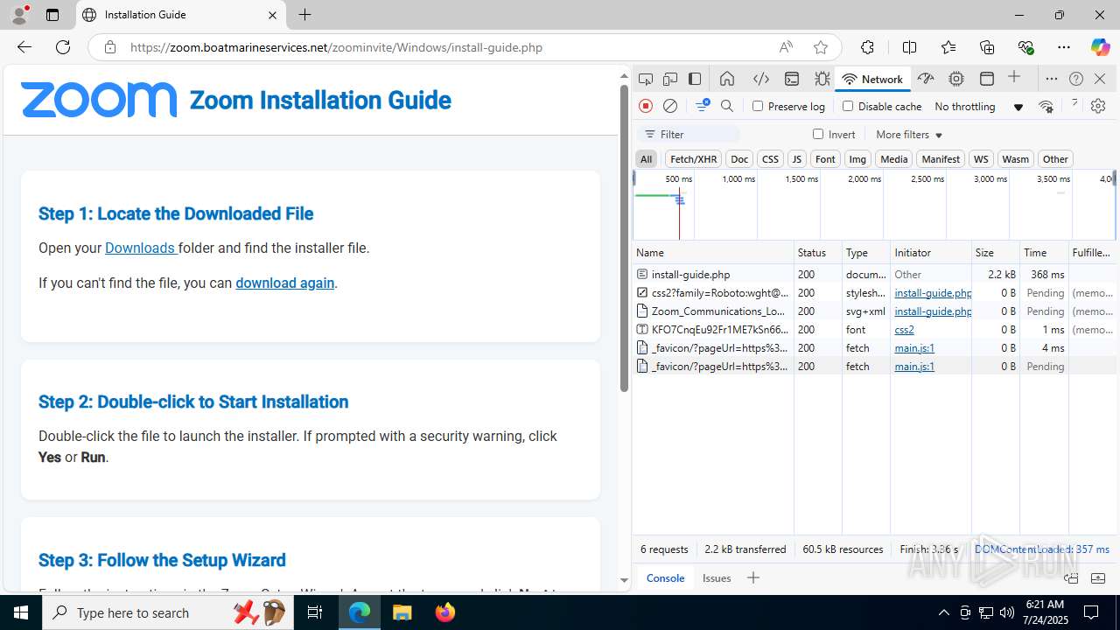The width and height of the screenshot is (1120, 630).
Task: Launch Firefox from taskbar
Action: [x=445, y=612]
